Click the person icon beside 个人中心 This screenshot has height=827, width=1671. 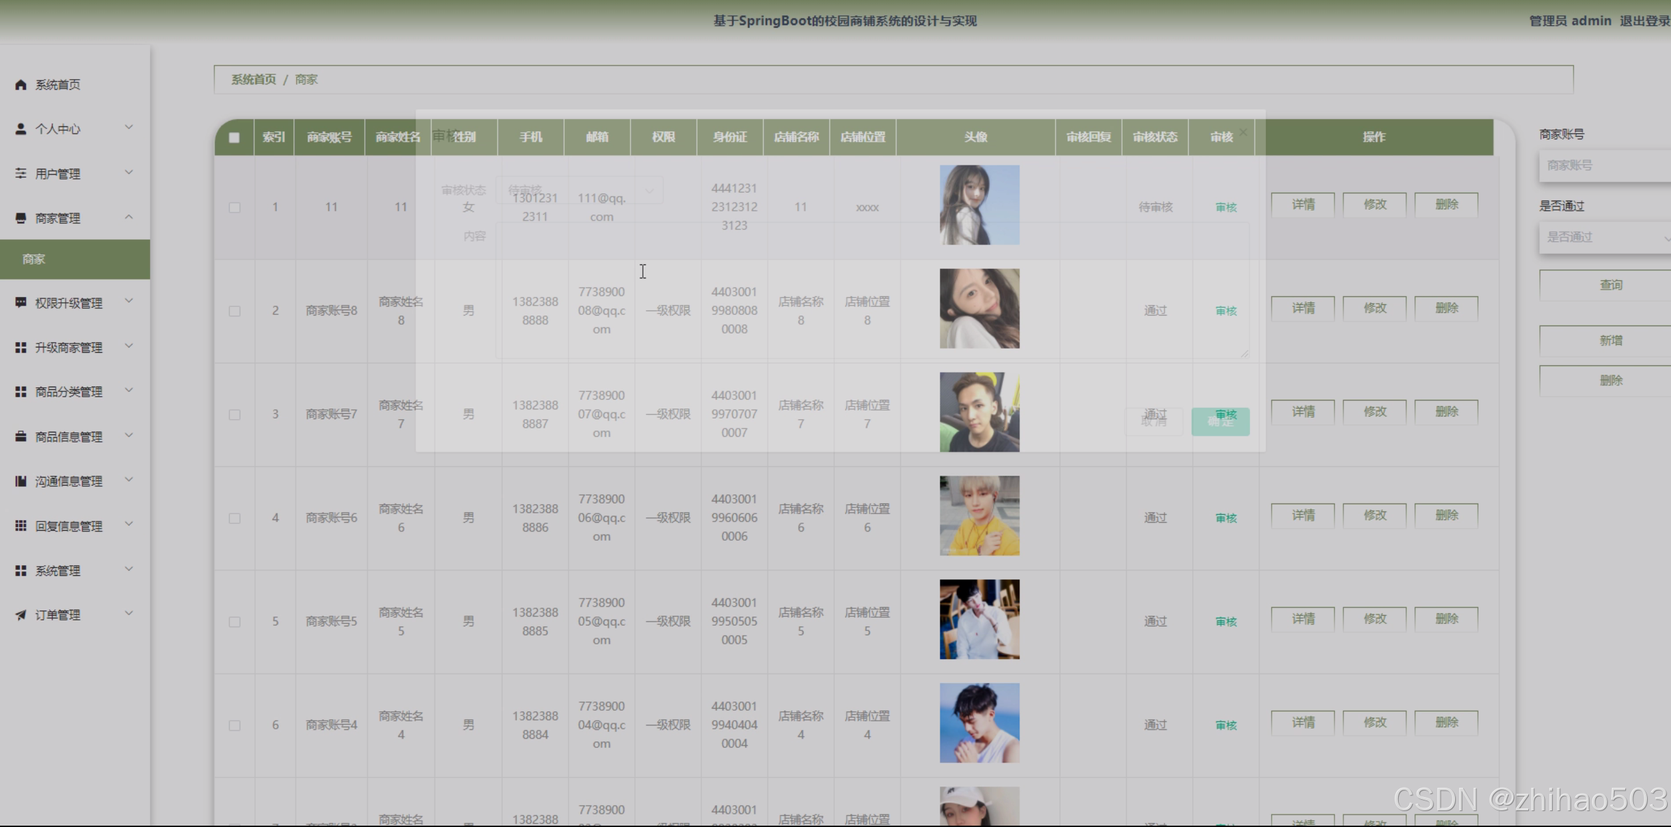(21, 129)
